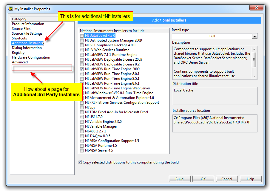This screenshot has width=270, height=191.
Task: Check NI Measurement & Automation Explorer 4.6
Action: click(x=81, y=98)
